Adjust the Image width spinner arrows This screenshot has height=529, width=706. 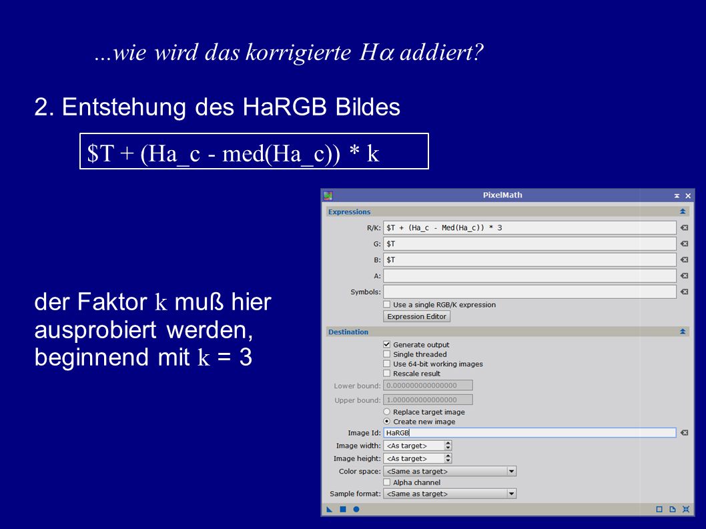click(448, 446)
